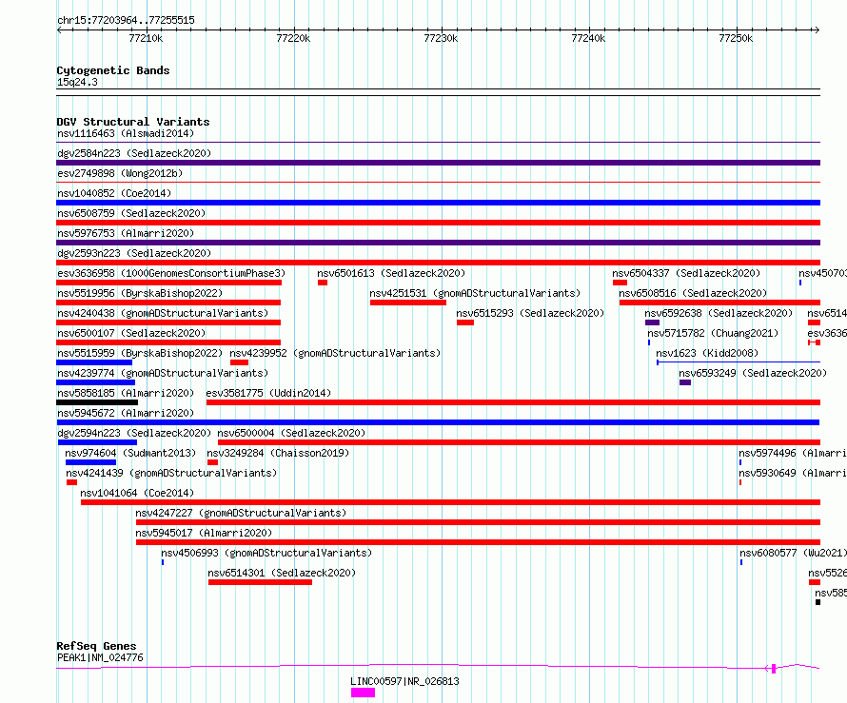Click the nsv6080577 (Wu2021) label
The width and height of the screenshot is (847, 703).
(x=793, y=553)
